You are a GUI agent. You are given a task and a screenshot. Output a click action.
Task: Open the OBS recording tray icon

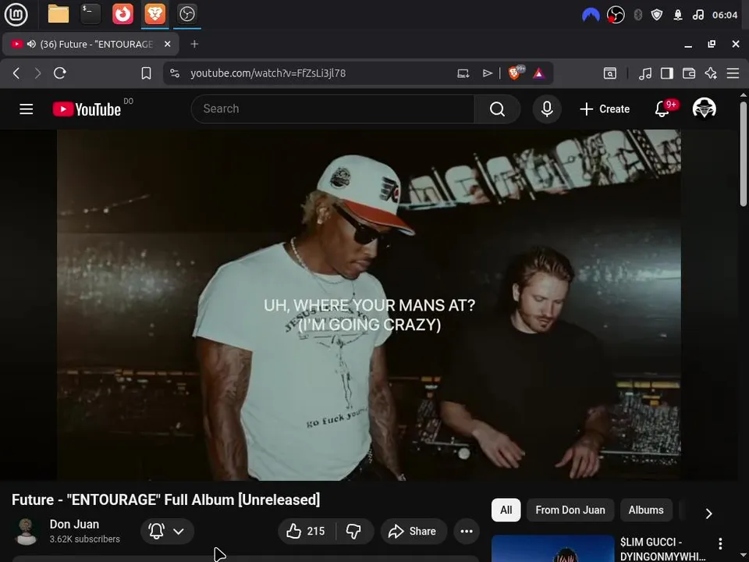616,15
